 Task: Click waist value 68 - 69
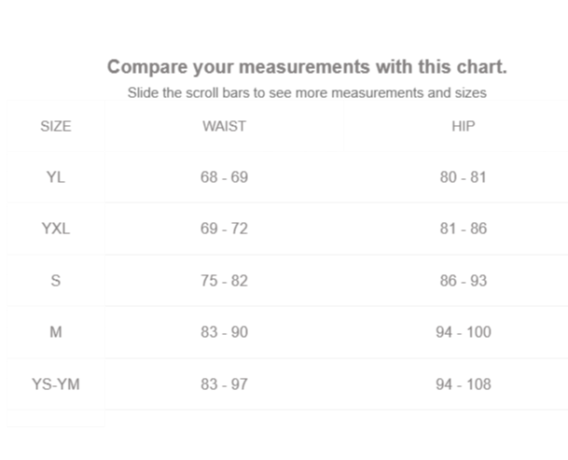click(224, 177)
